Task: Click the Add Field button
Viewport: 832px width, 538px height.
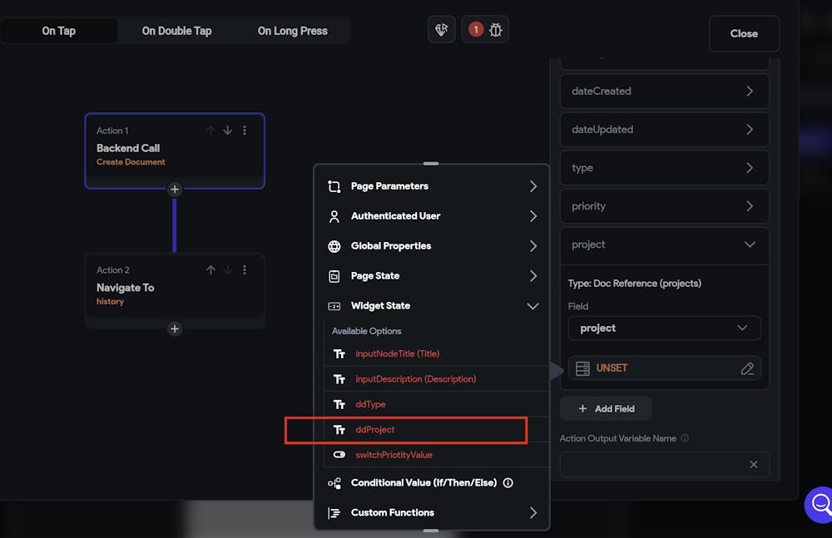Action: (606, 408)
